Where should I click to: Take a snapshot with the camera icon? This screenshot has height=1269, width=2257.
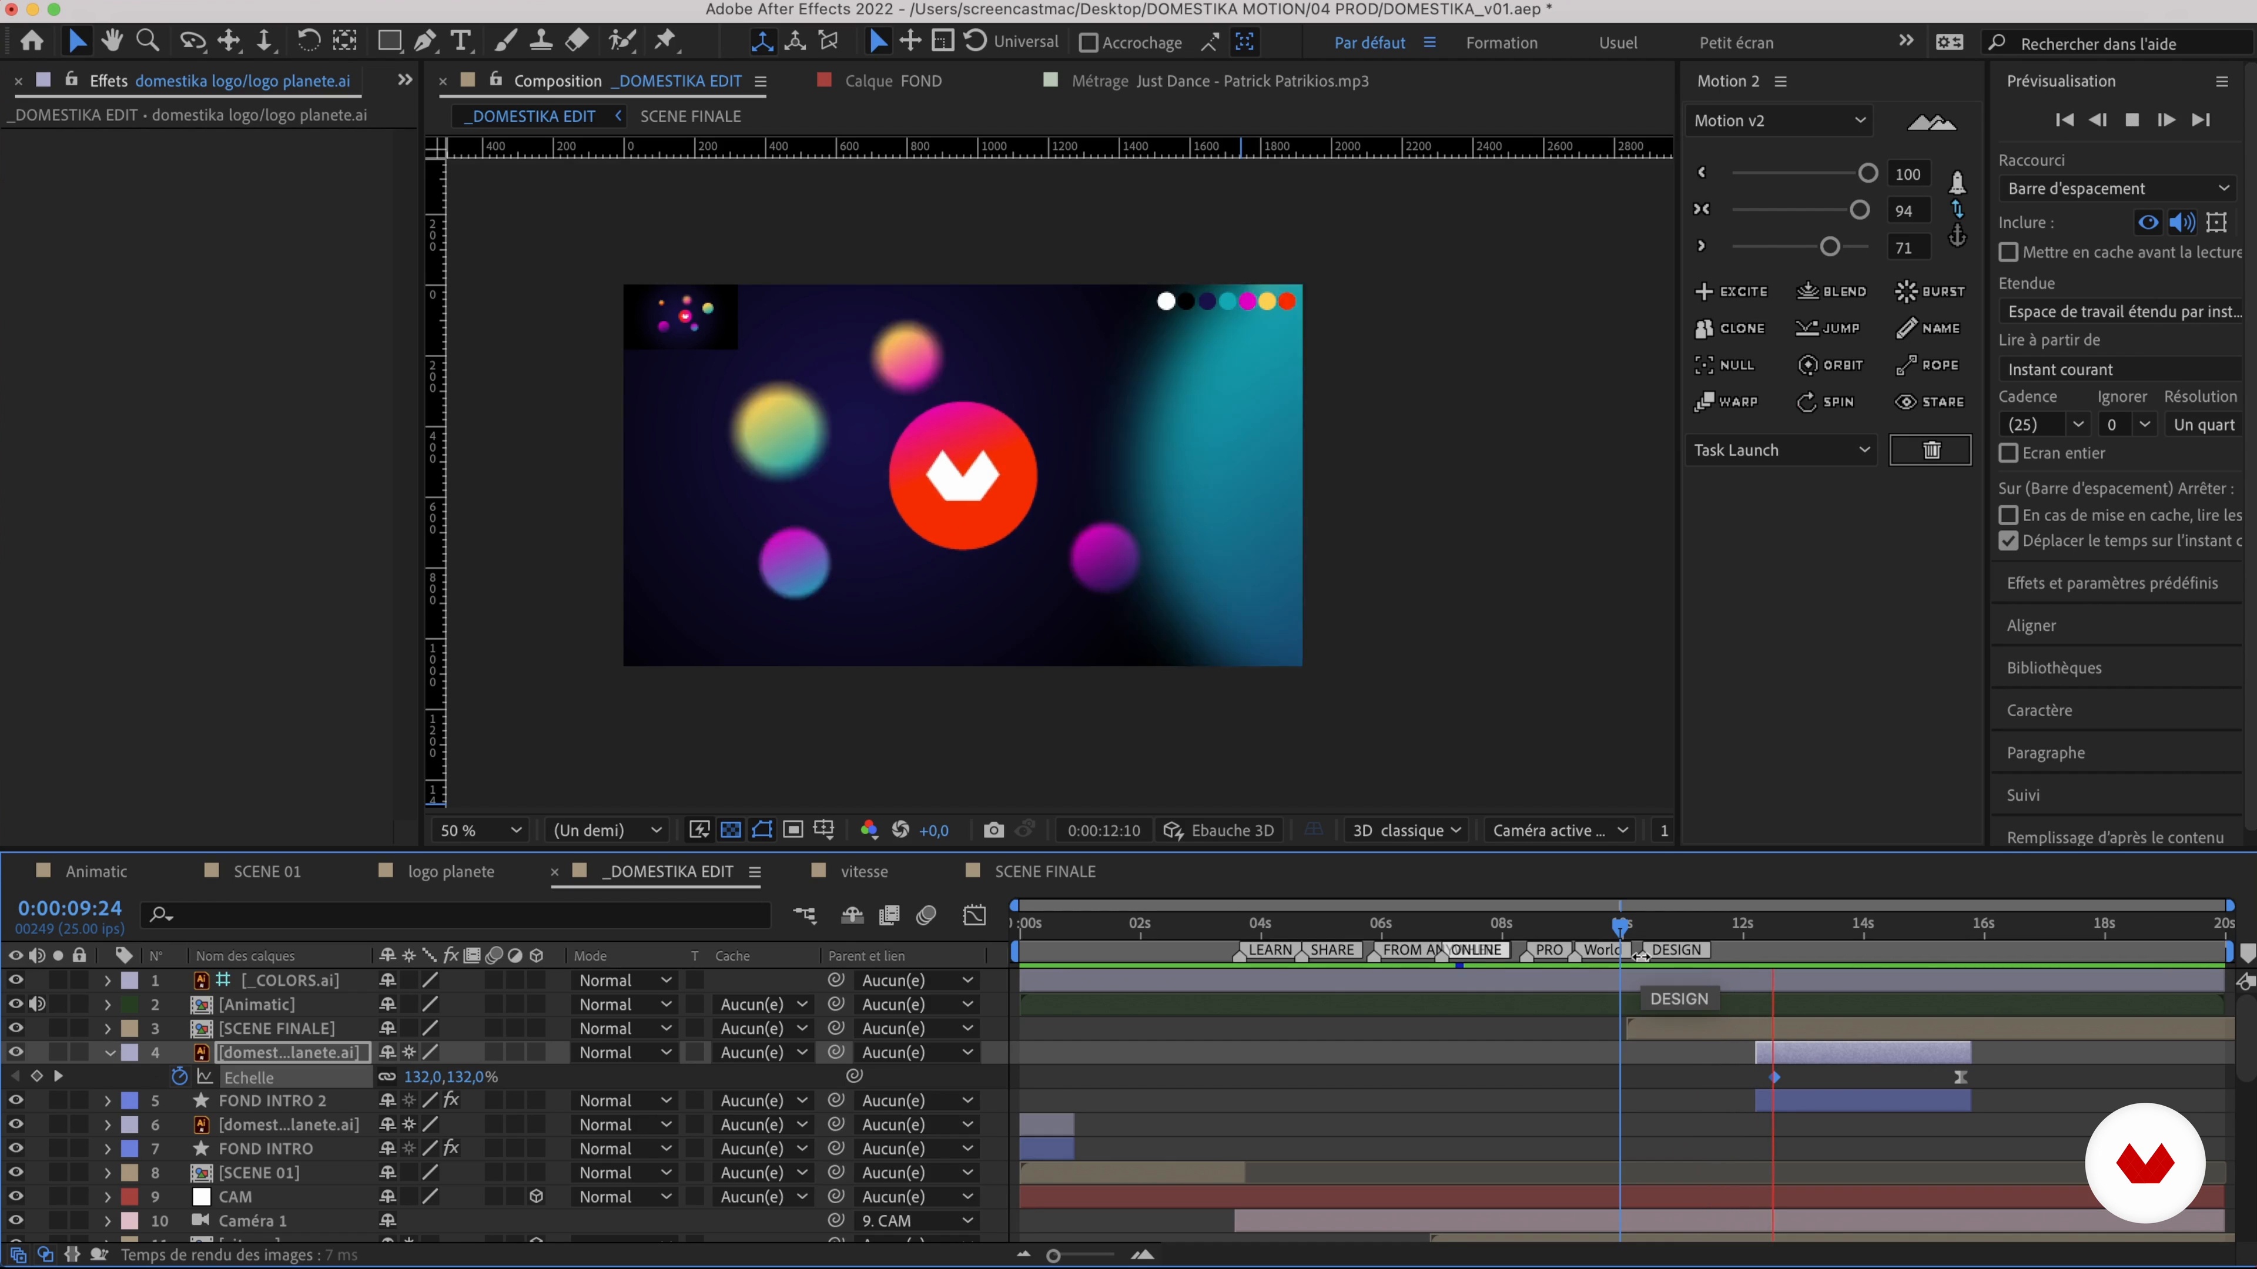tap(993, 830)
